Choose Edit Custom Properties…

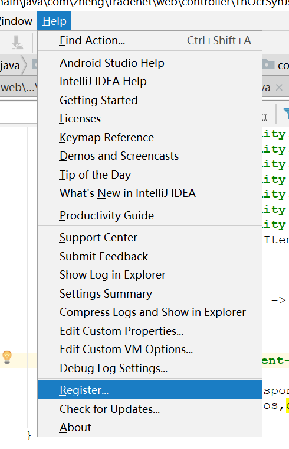pyautogui.click(x=150, y=331)
